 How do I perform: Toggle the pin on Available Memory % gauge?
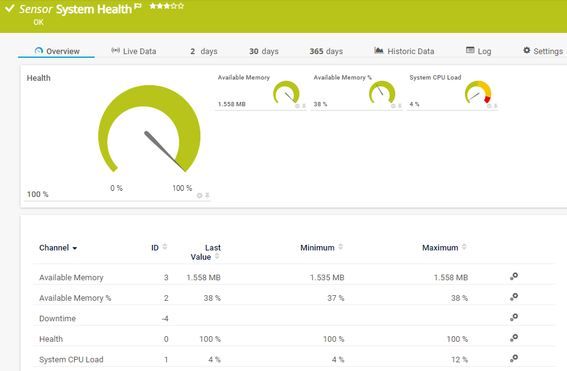tap(400, 106)
